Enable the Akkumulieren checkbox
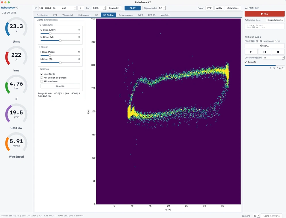Image resolution: width=286 pixels, height=218 pixels. tap(42, 81)
